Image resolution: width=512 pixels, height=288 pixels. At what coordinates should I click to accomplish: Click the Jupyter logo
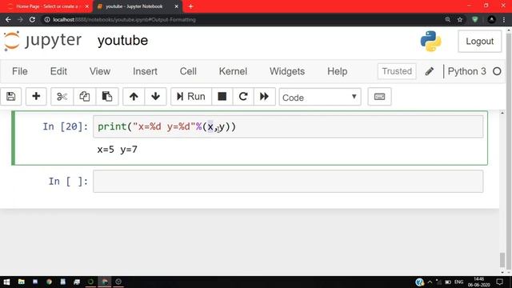point(42,41)
